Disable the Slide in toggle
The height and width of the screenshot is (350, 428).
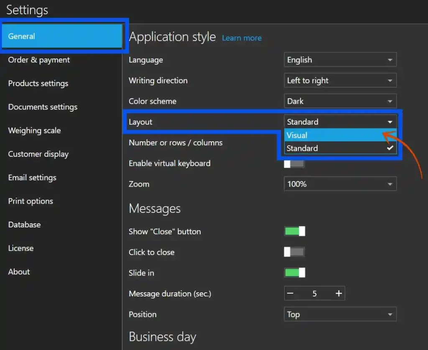click(295, 272)
